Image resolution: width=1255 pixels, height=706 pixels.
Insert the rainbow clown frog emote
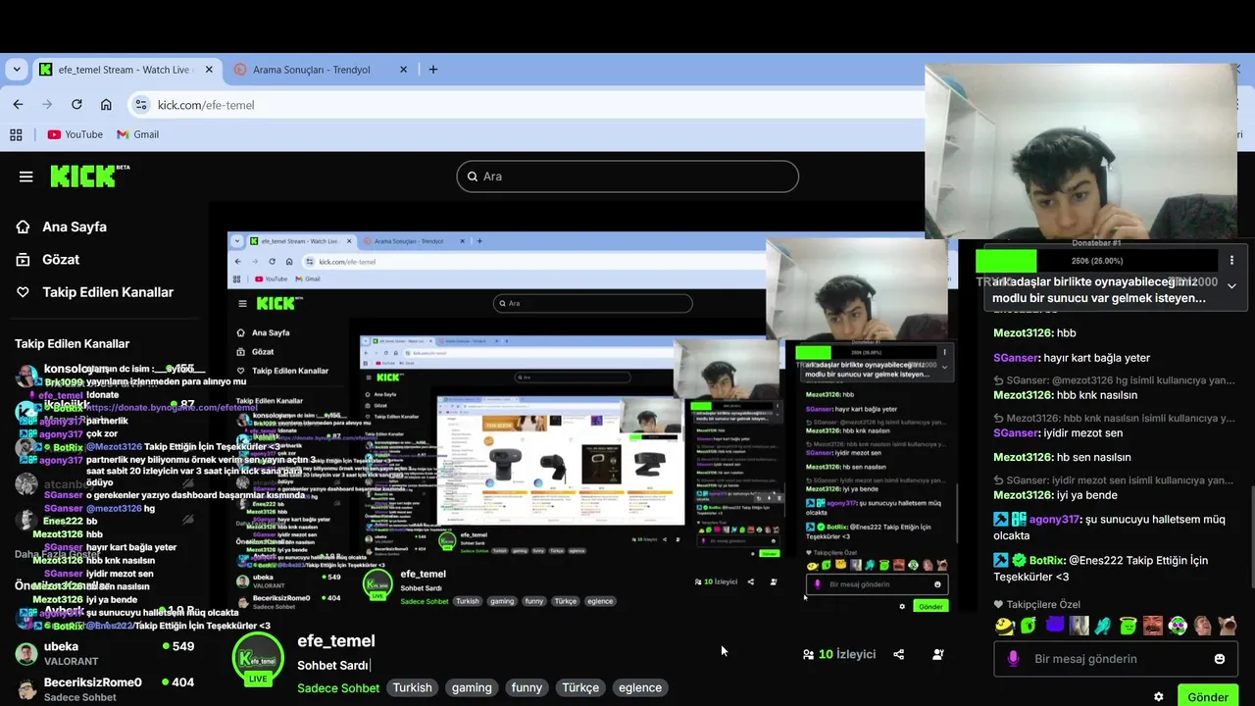tap(1178, 626)
